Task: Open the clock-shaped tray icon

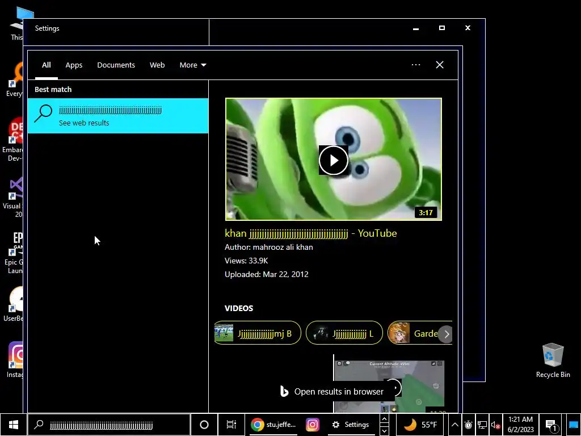Action: tap(468, 425)
